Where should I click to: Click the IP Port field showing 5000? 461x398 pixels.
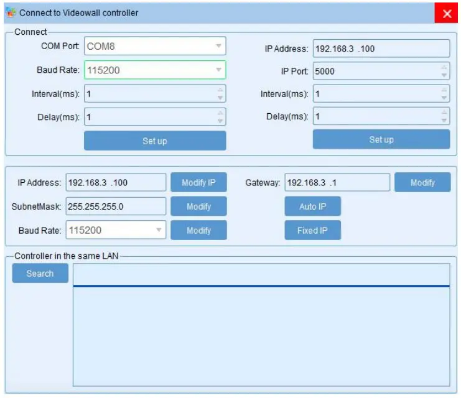pyautogui.click(x=381, y=71)
